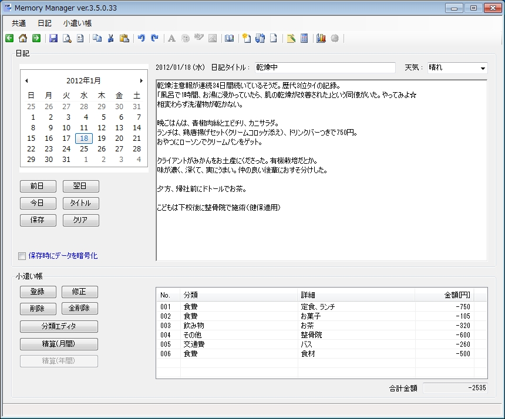Viewport: 505px width, 419px height.
Task: Select the font settings icon
Action: [x=170, y=38]
